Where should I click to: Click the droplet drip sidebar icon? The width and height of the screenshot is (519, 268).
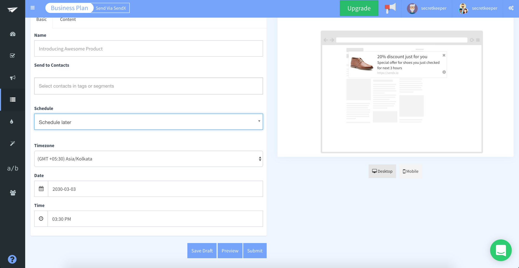(x=12, y=122)
